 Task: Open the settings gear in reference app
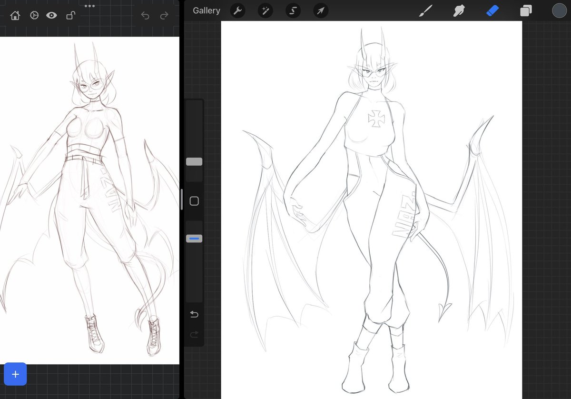34,15
